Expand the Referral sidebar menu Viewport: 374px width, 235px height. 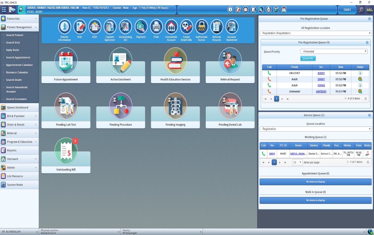click(19, 133)
